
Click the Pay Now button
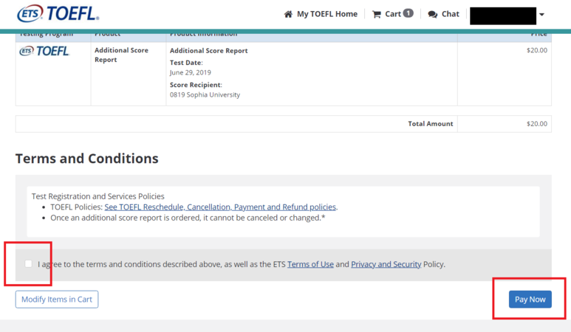530,300
